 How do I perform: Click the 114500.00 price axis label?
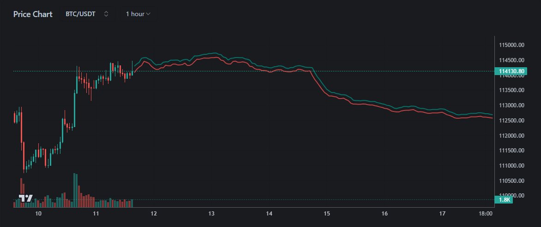click(x=511, y=60)
